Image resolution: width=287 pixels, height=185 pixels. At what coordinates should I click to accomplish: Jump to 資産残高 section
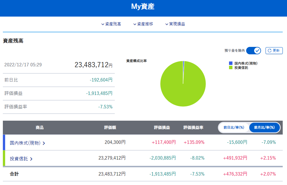[111, 24]
